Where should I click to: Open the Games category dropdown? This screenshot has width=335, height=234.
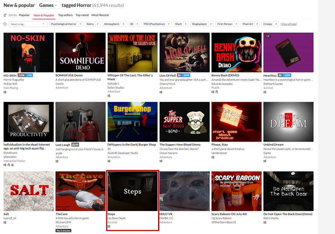point(48,5)
